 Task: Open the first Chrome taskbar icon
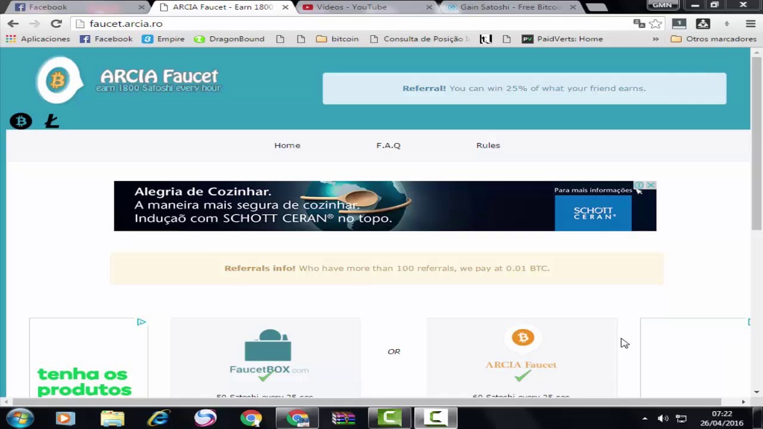point(251,418)
